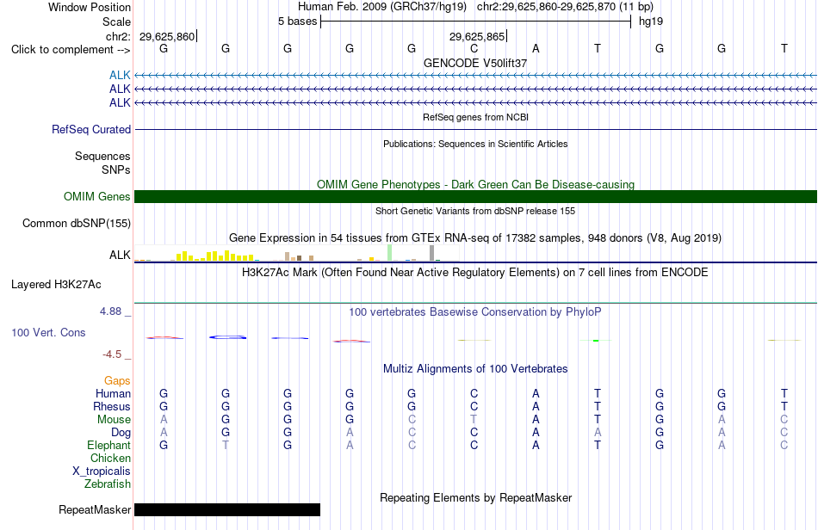Click the Rhesus alignment row label

(112, 406)
